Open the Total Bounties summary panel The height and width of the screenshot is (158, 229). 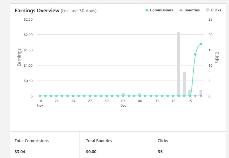(x=115, y=145)
